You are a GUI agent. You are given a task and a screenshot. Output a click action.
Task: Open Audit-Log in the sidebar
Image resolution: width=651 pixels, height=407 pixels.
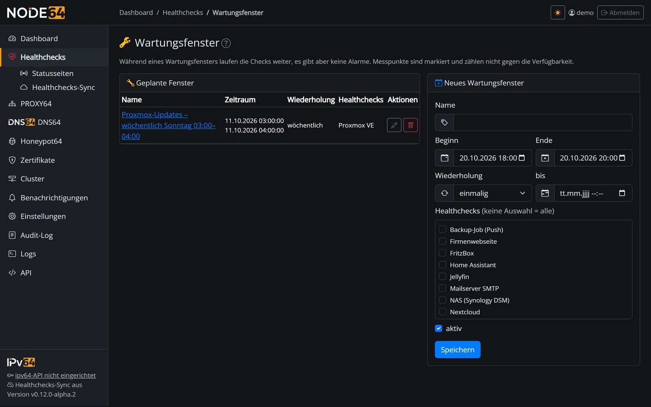[x=54, y=235]
